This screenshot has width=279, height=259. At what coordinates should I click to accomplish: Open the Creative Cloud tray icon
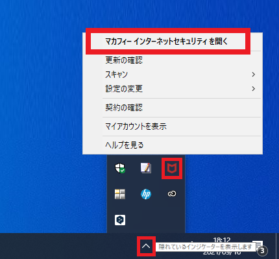172,194
